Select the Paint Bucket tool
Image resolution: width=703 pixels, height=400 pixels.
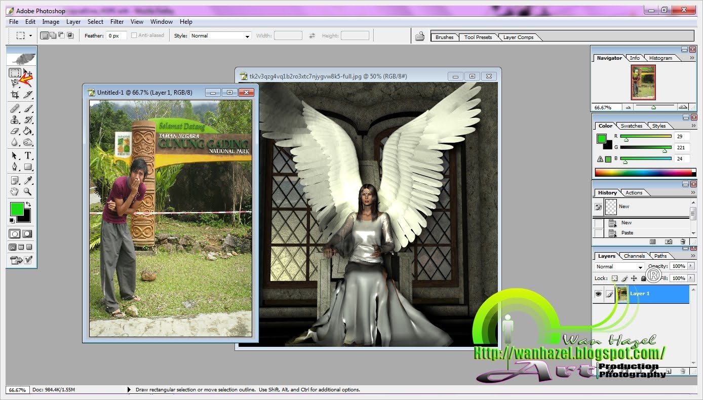pos(28,131)
